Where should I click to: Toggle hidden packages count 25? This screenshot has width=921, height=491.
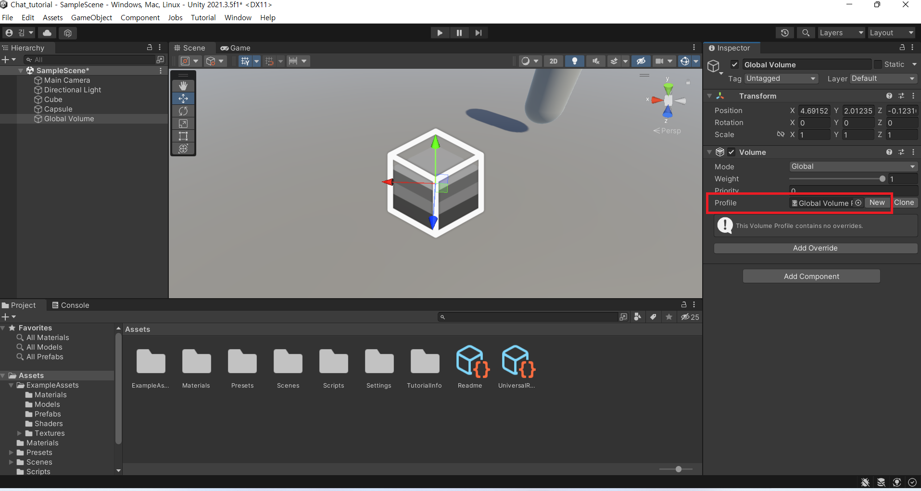tap(690, 317)
